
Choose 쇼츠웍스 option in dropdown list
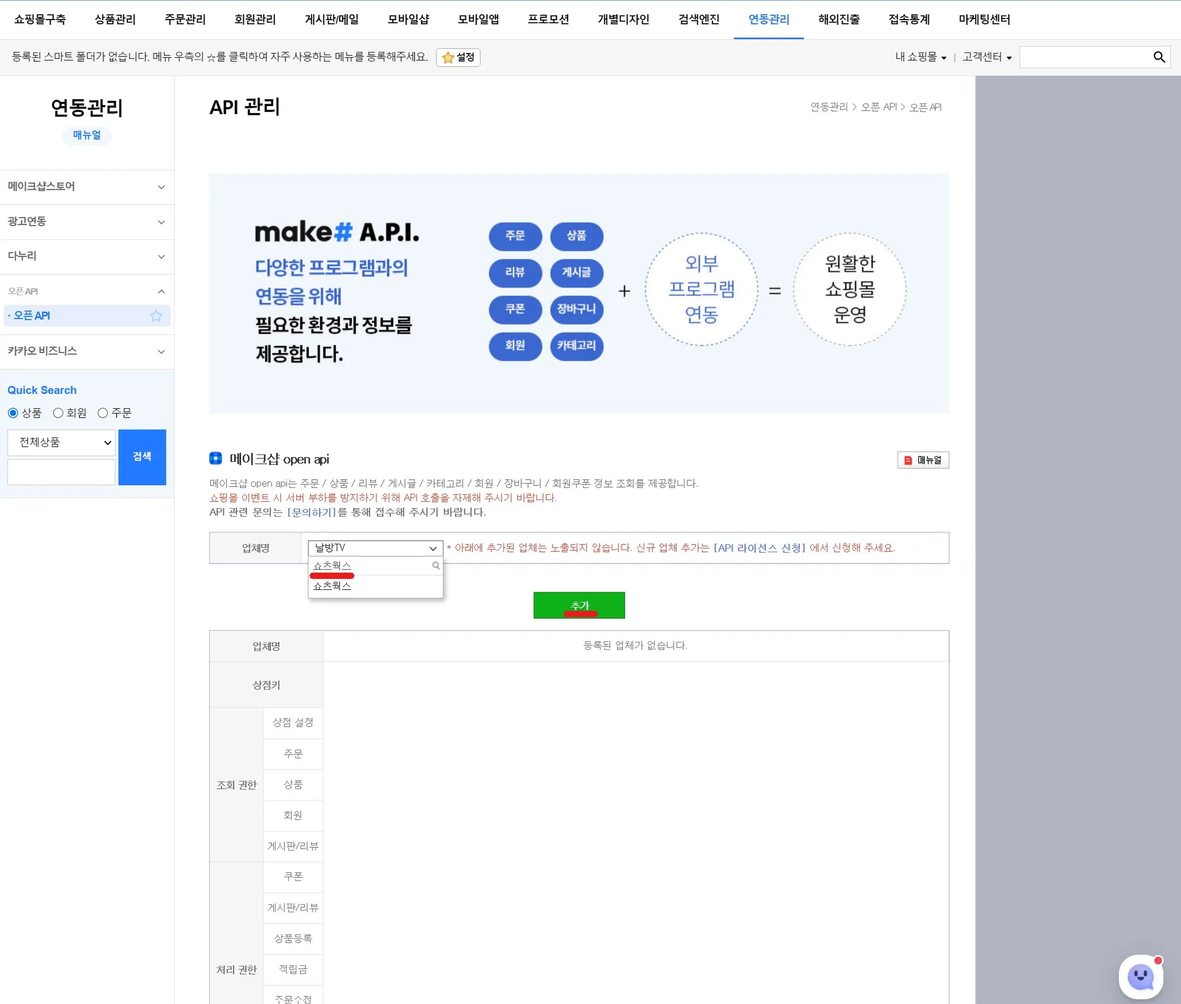(x=332, y=586)
